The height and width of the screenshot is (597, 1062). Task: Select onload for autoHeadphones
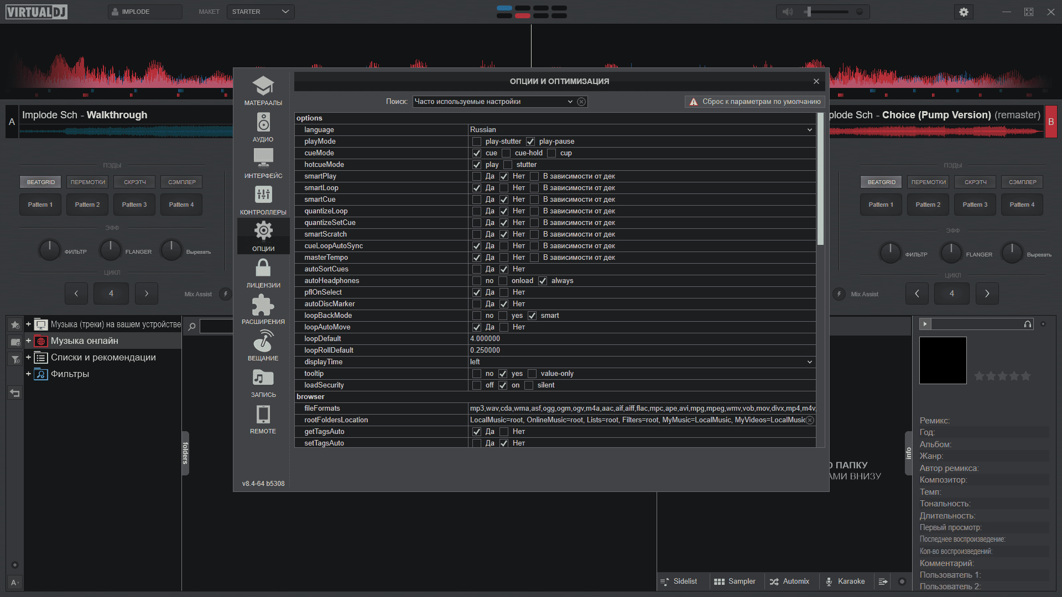point(503,281)
